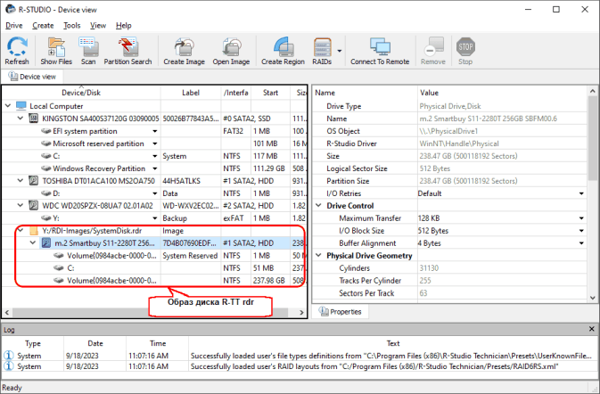Open the Help menu
600x394 pixels.
click(x=124, y=26)
